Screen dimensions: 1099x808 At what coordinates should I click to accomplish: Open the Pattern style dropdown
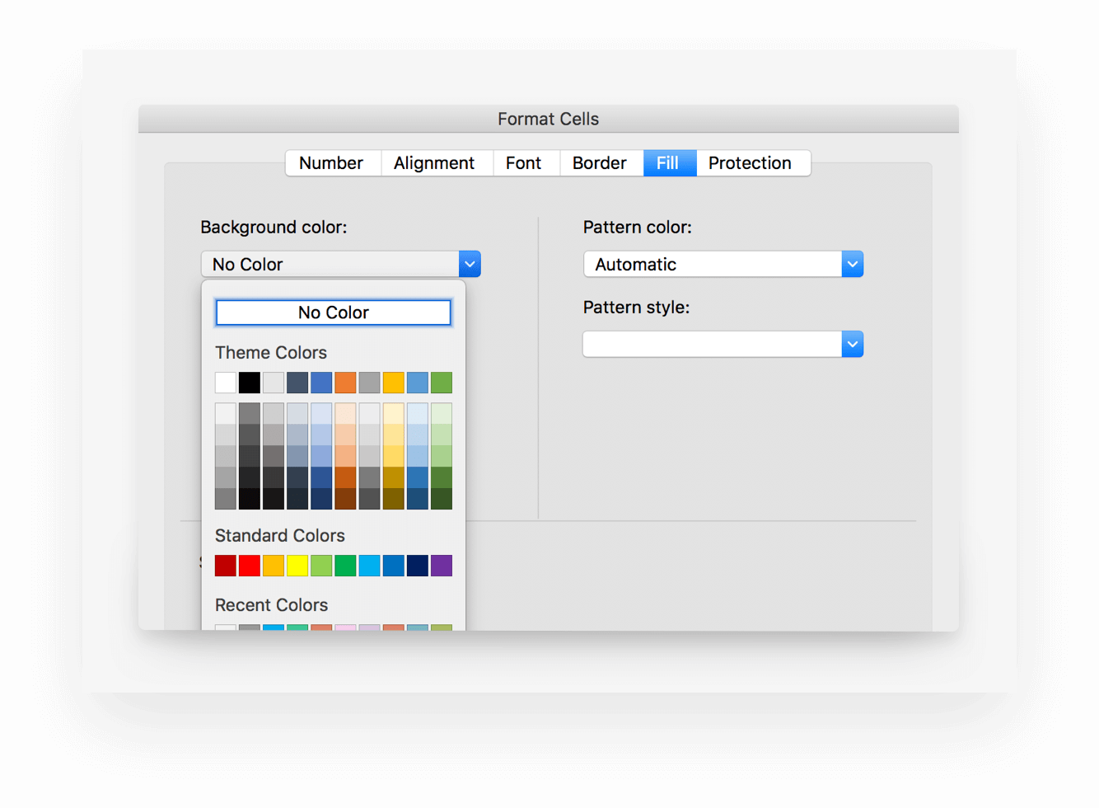(852, 344)
